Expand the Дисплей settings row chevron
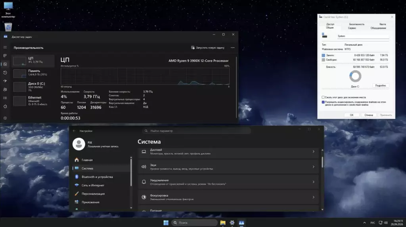 pos(313,151)
